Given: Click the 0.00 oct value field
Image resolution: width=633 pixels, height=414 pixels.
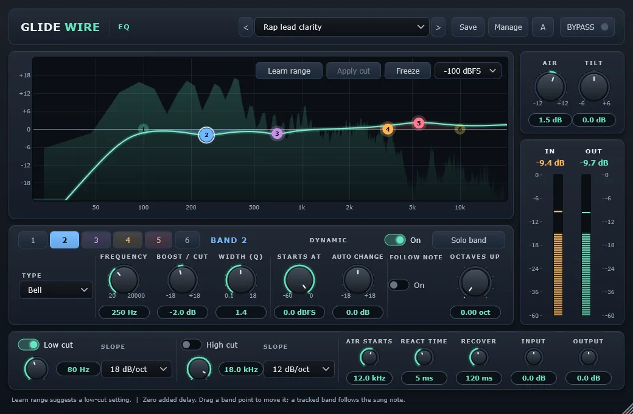Looking at the screenshot, I should pyautogui.click(x=475, y=312).
